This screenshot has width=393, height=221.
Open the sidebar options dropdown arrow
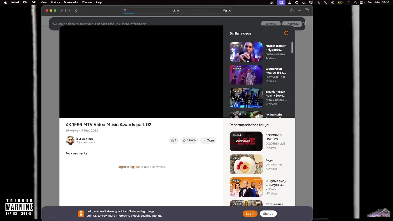click(x=69, y=10)
